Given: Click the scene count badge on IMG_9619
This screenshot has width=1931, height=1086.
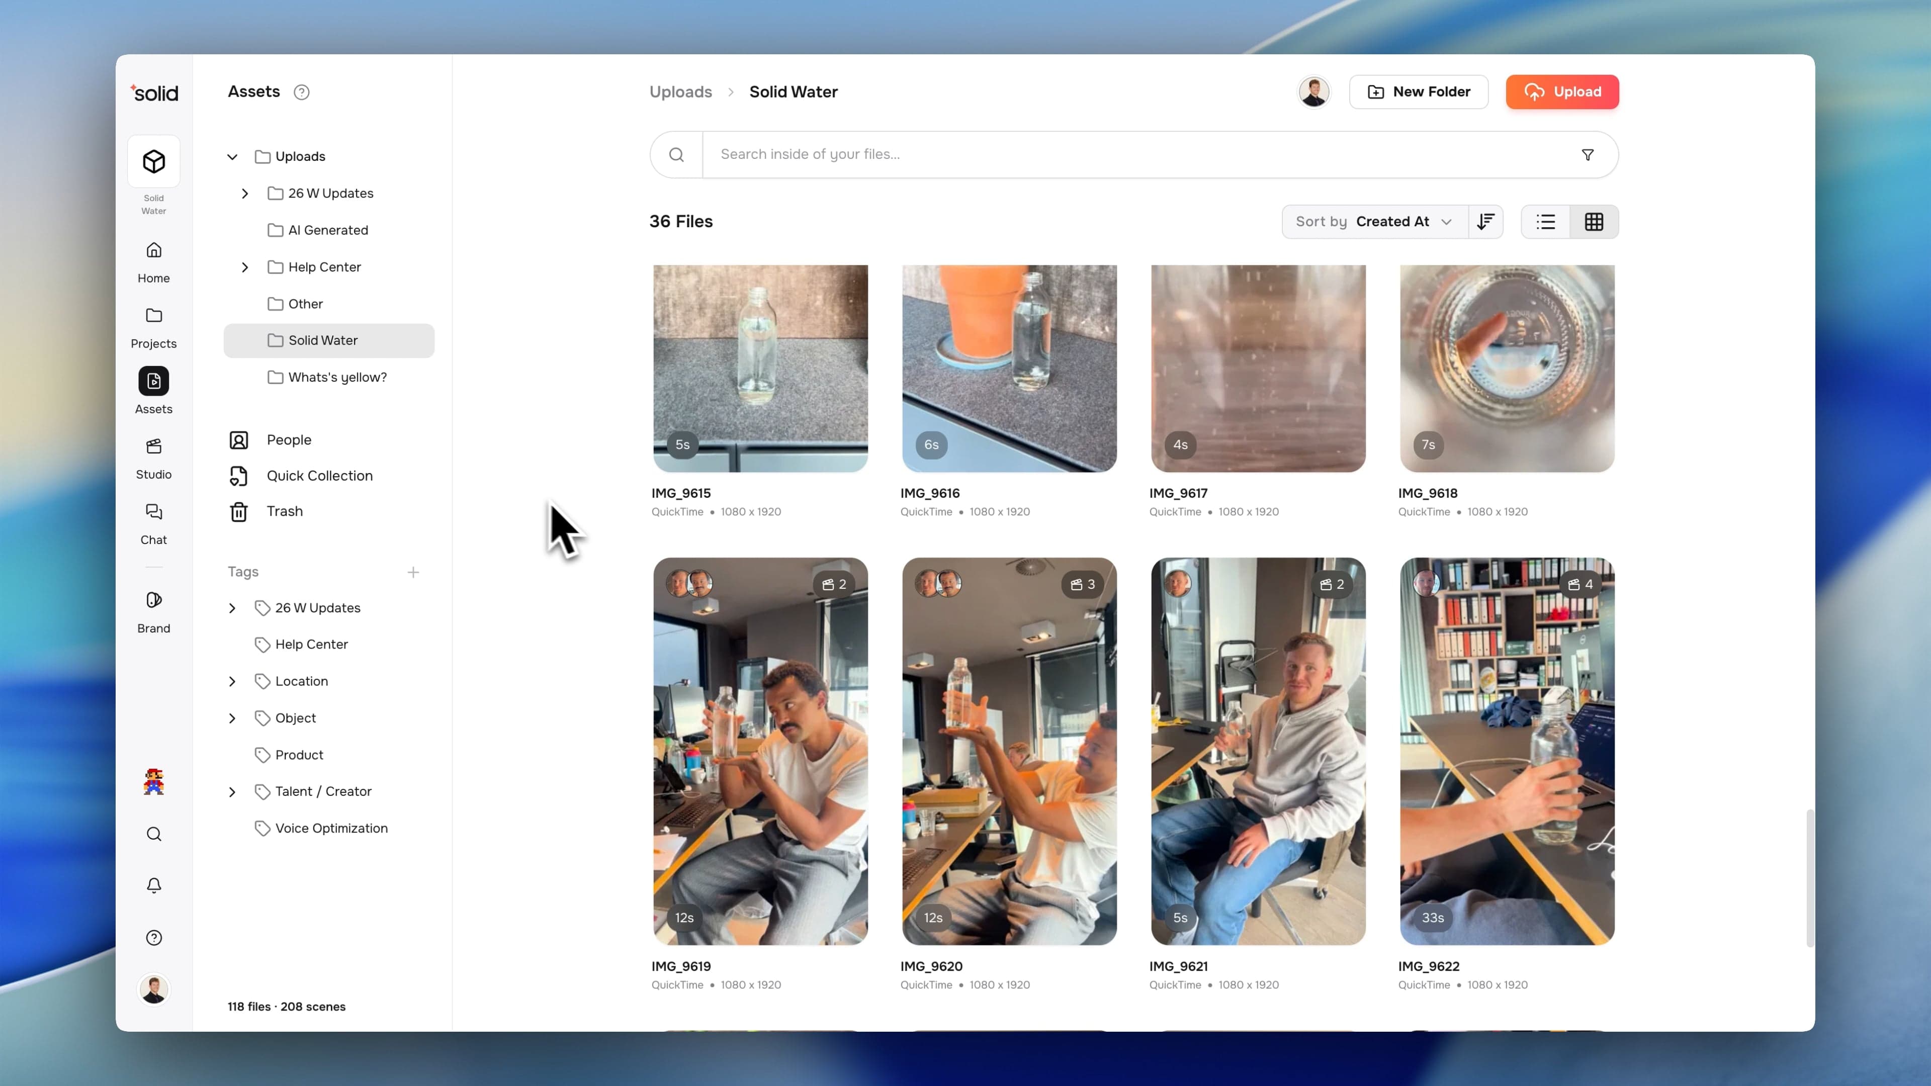Looking at the screenshot, I should (834, 584).
